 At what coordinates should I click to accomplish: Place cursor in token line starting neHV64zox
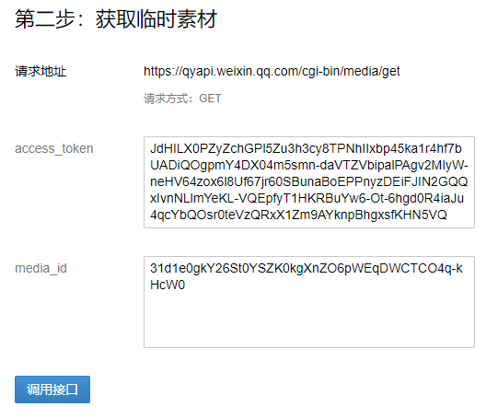(x=309, y=181)
